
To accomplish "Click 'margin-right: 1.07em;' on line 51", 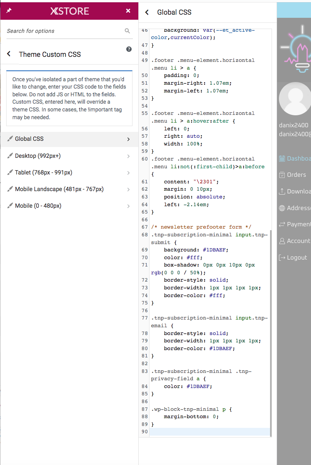I will click(197, 83).
